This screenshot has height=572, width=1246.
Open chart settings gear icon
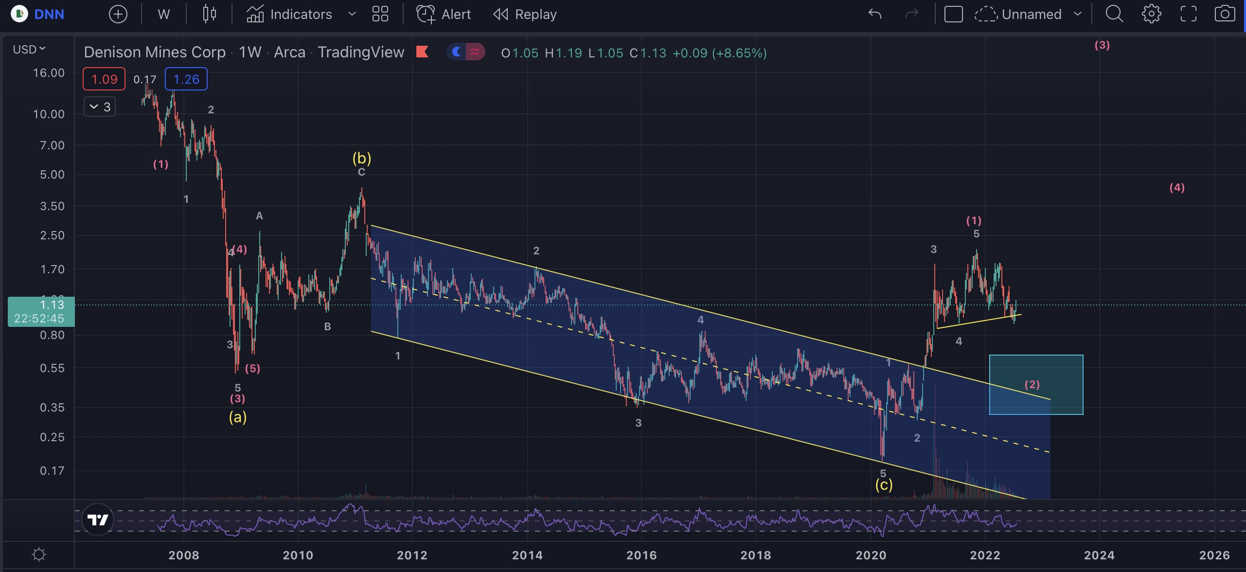tap(1151, 14)
